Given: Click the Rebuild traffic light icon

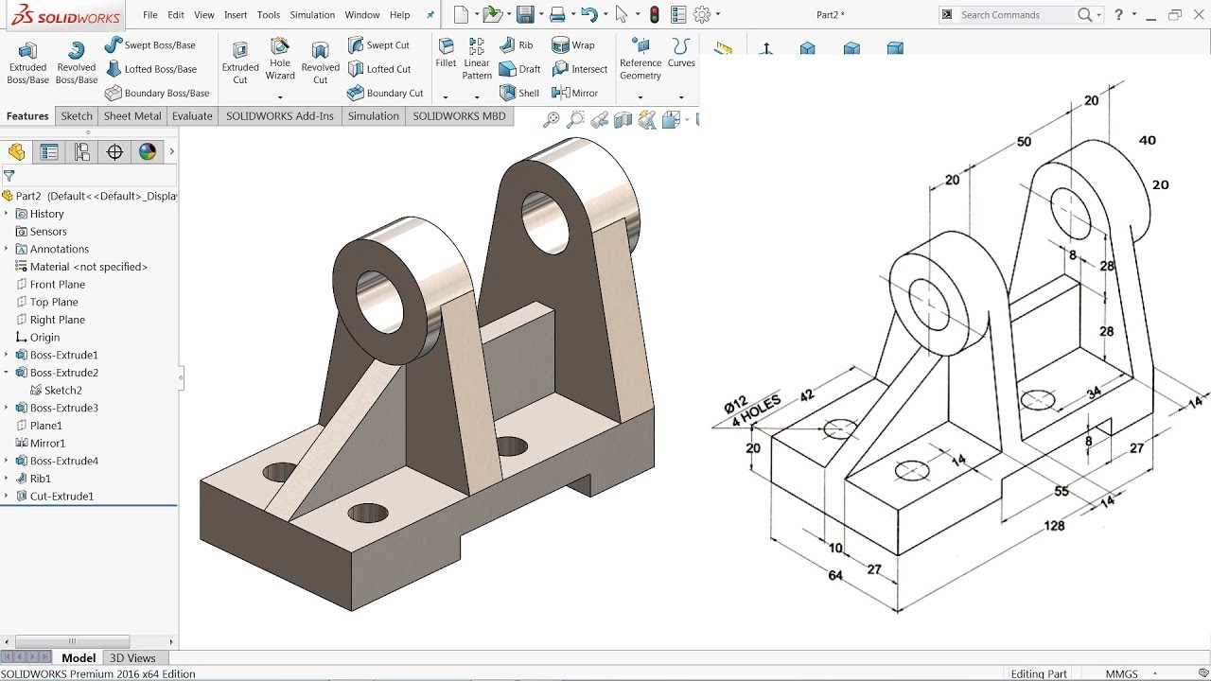Looking at the screenshot, I should [x=654, y=14].
